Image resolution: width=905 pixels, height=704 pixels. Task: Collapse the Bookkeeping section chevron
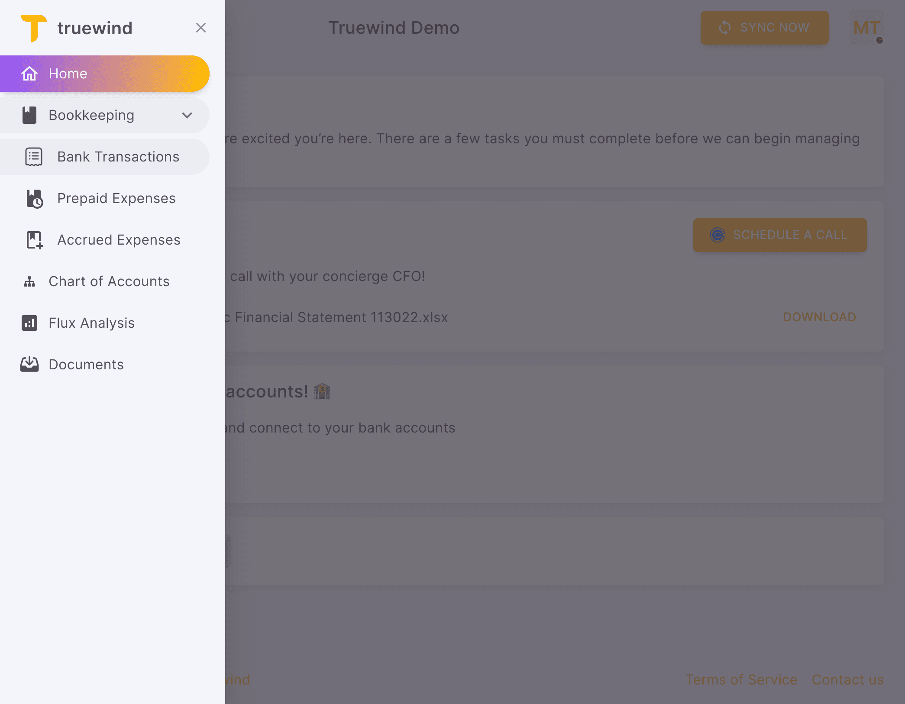pos(187,115)
